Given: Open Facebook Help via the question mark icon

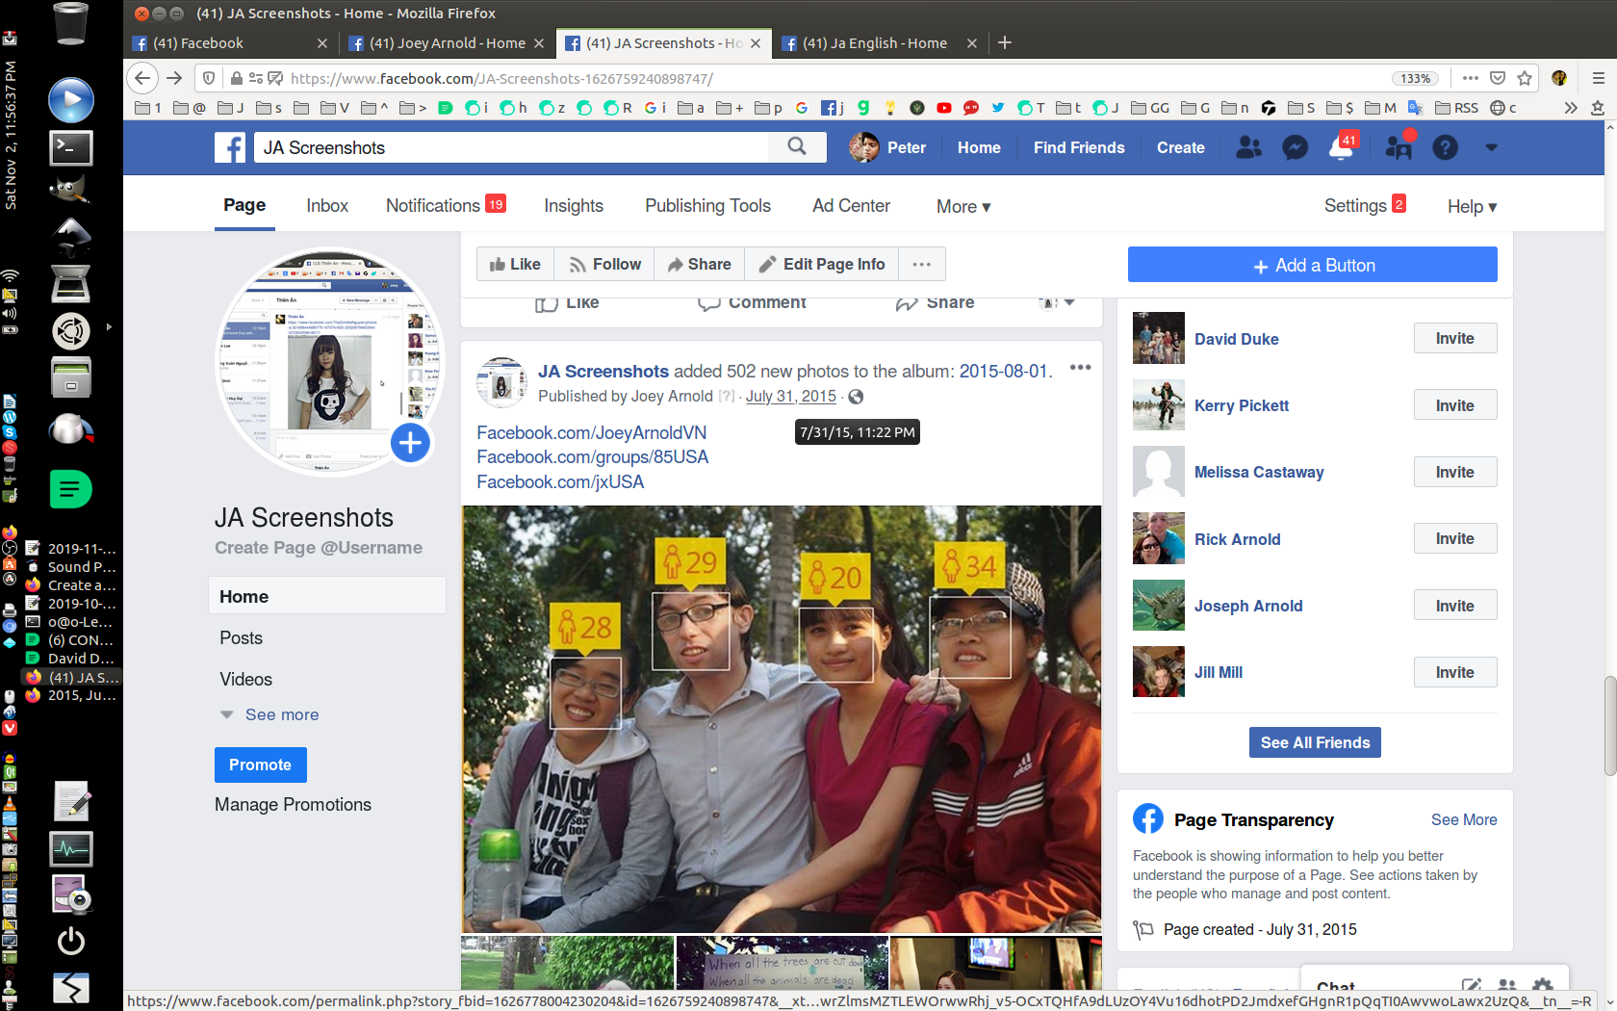Looking at the screenshot, I should tap(1445, 147).
